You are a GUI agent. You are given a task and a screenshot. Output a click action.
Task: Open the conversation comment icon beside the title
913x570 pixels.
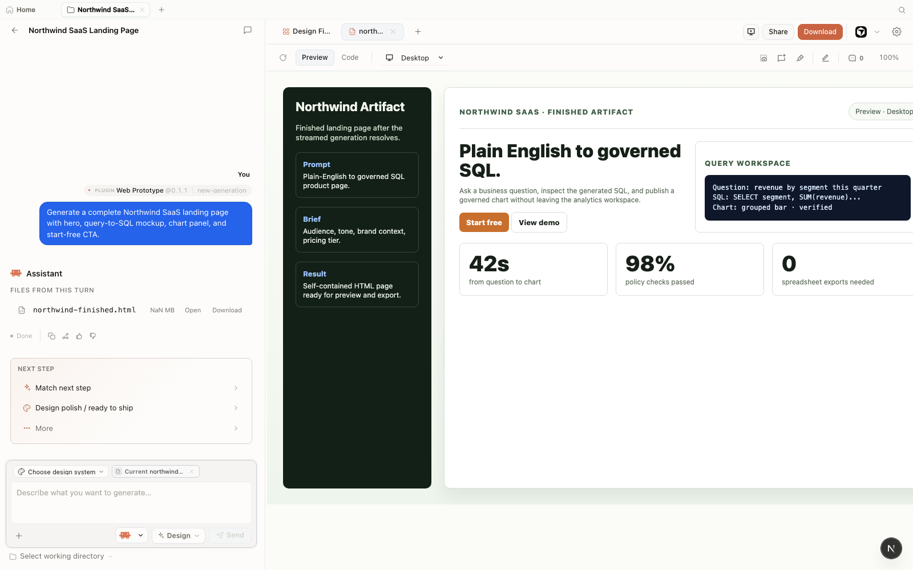click(248, 30)
